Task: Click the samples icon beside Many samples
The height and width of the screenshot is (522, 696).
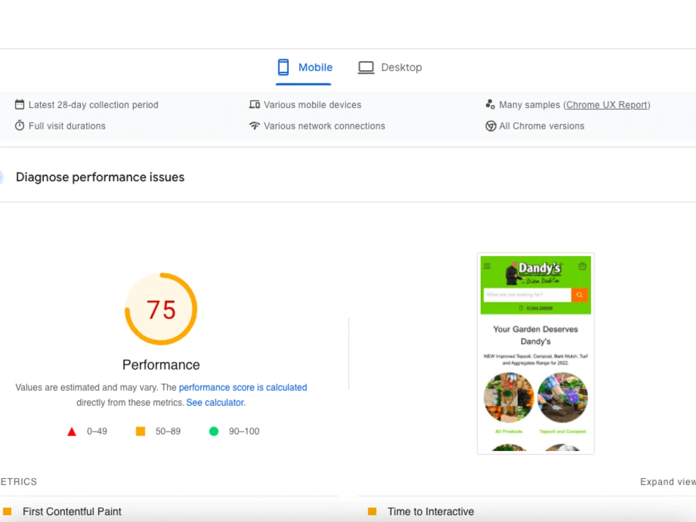Action: [x=490, y=104]
